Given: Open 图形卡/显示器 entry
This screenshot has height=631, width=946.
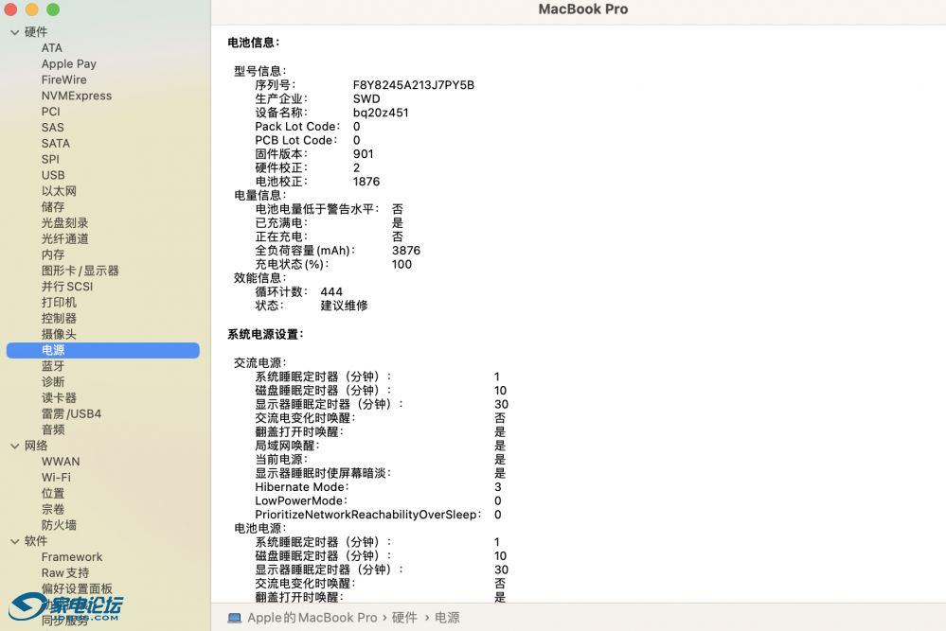Looking at the screenshot, I should [x=80, y=271].
